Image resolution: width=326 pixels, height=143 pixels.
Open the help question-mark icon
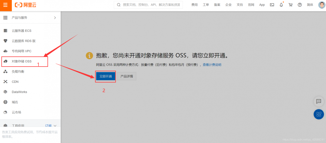[x=300, y=5]
